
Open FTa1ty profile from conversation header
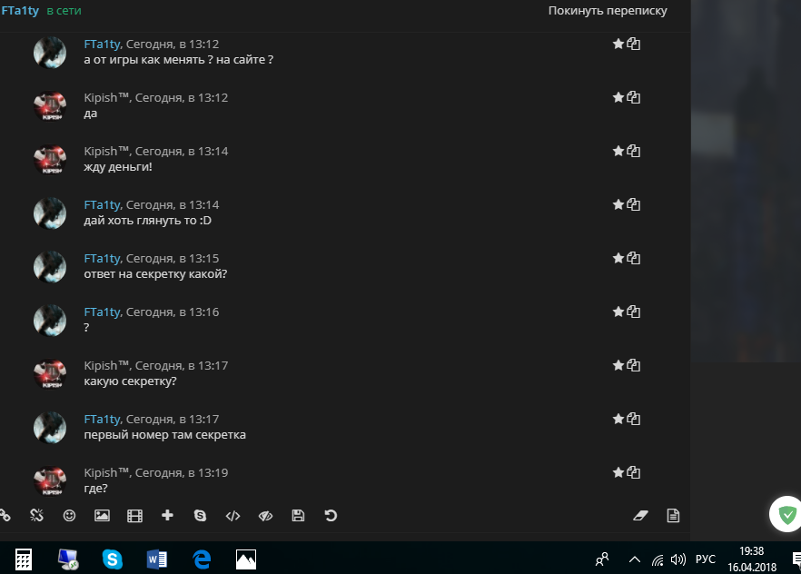(20, 10)
